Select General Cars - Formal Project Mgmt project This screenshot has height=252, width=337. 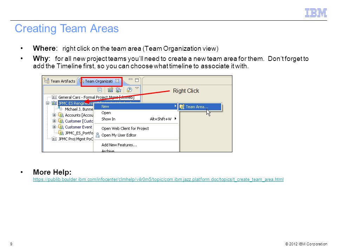click(x=96, y=97)
